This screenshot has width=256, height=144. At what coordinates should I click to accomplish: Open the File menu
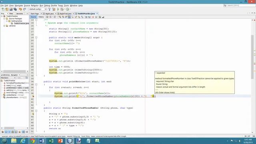(x=2, y=6)
